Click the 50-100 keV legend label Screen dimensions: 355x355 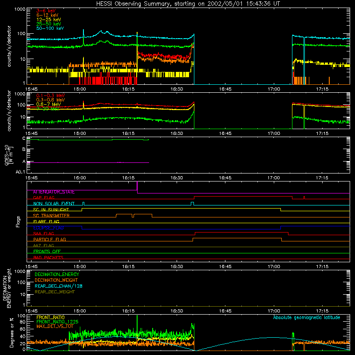50,28
